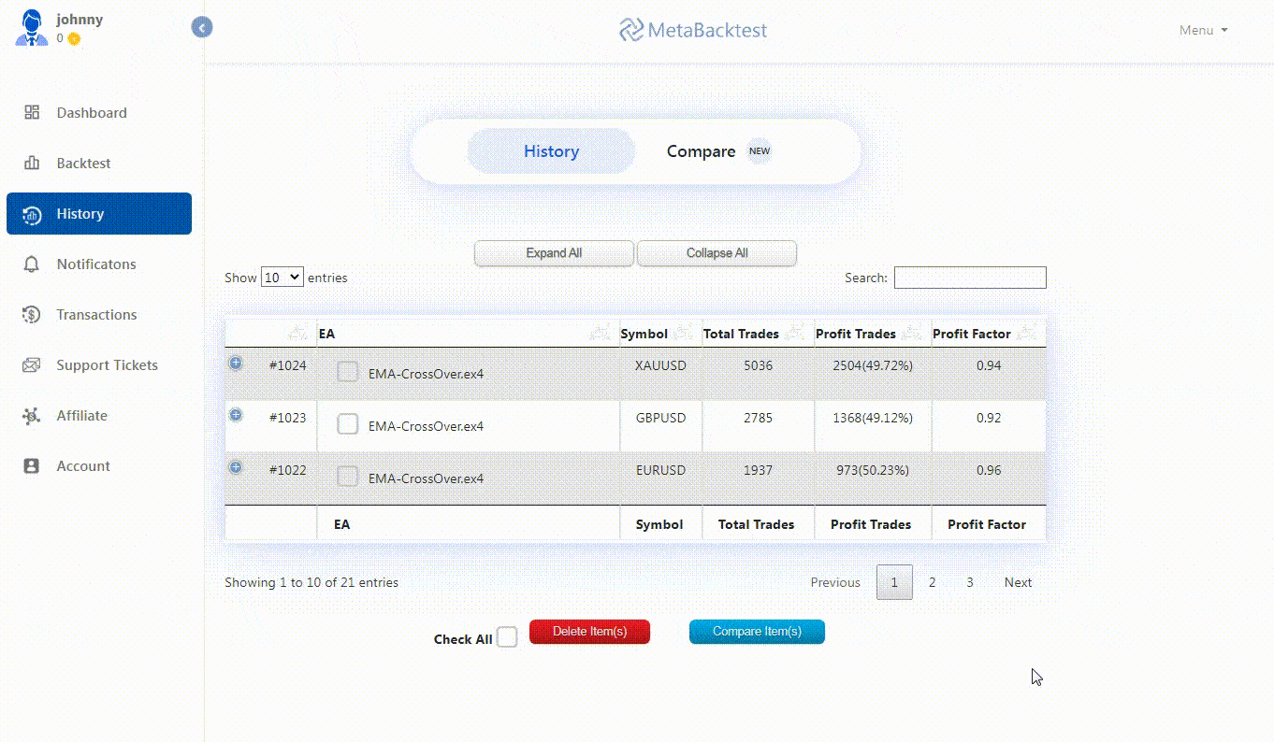Click the red Delete Item(s) button

click(x=589, y=632)
